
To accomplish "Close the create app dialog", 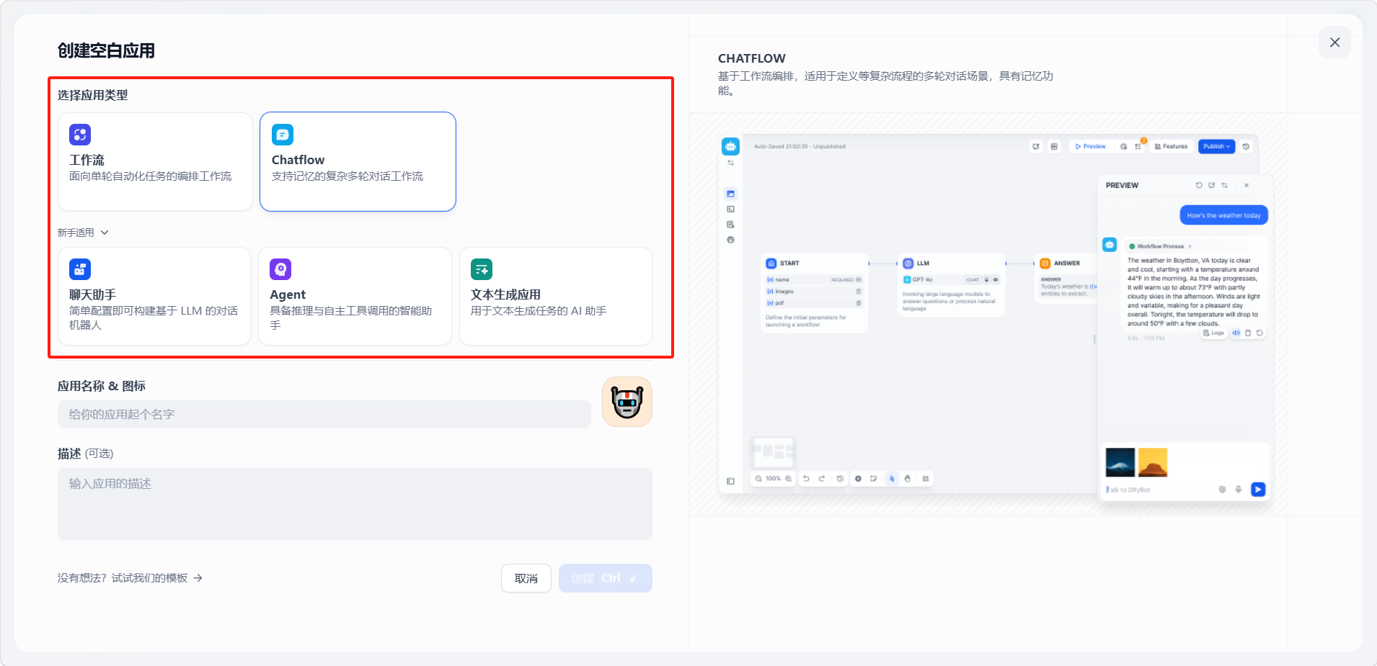I will tap(1334, 42).
